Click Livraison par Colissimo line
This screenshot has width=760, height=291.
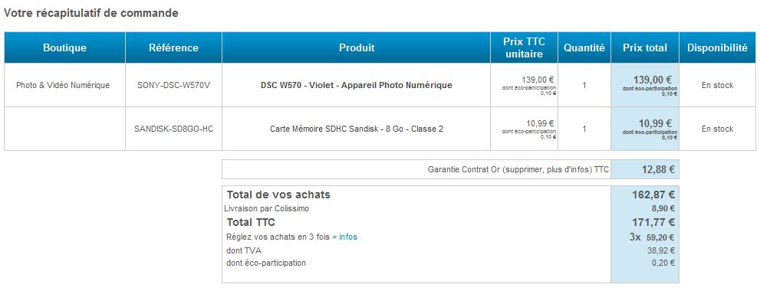click(x=267, y=209)
